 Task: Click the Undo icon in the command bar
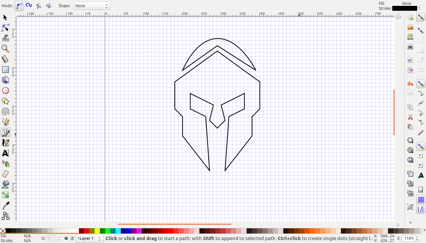pos(410,84)
